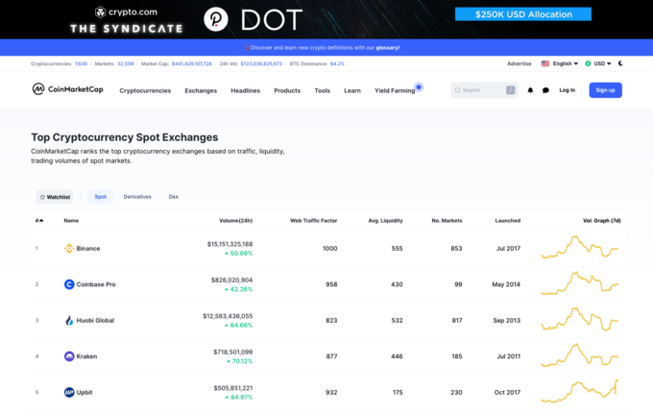This screenshot has height=411, width=653.
Task: Open the Learn menu
Action: 352,90
